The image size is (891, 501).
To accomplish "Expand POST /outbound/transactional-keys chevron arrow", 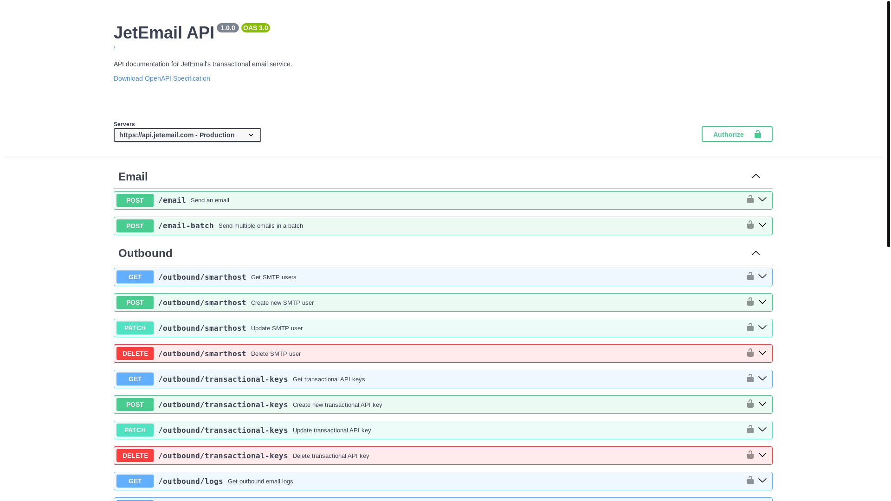I will coord(762,404).
